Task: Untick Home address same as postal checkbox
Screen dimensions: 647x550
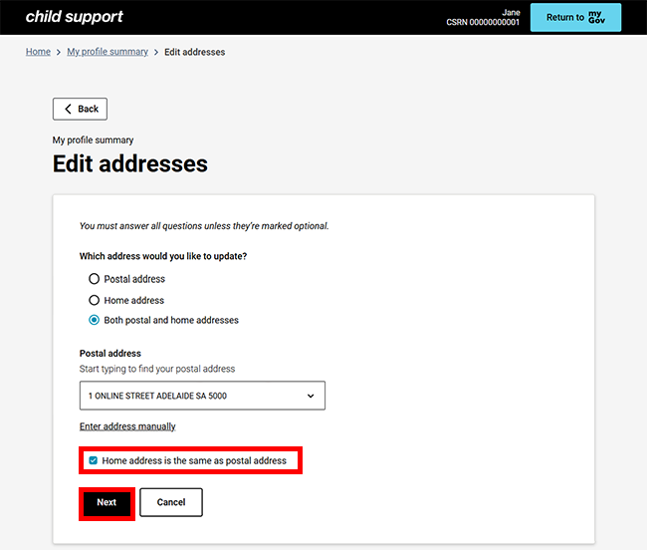Action: (94, 460)
